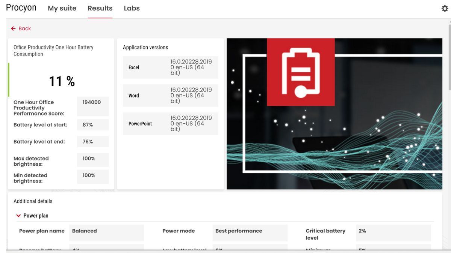Image resolution: width=451 pixels, height=253 pixels.
Task: Click the Power plan name label
Action: (x=42, y=231)
